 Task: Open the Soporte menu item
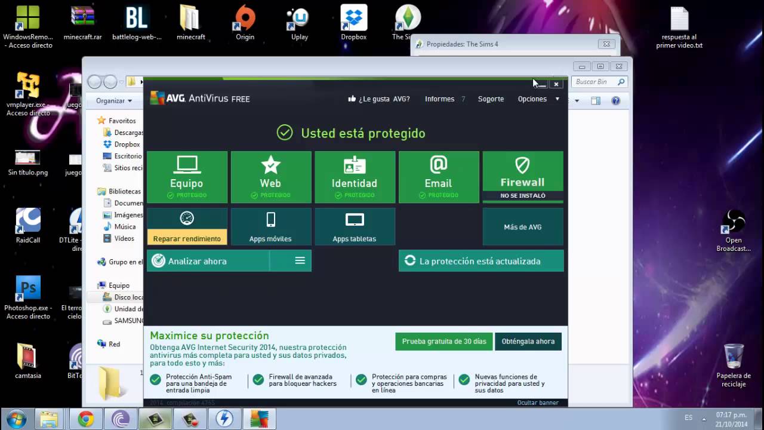(x=491, y=99)
